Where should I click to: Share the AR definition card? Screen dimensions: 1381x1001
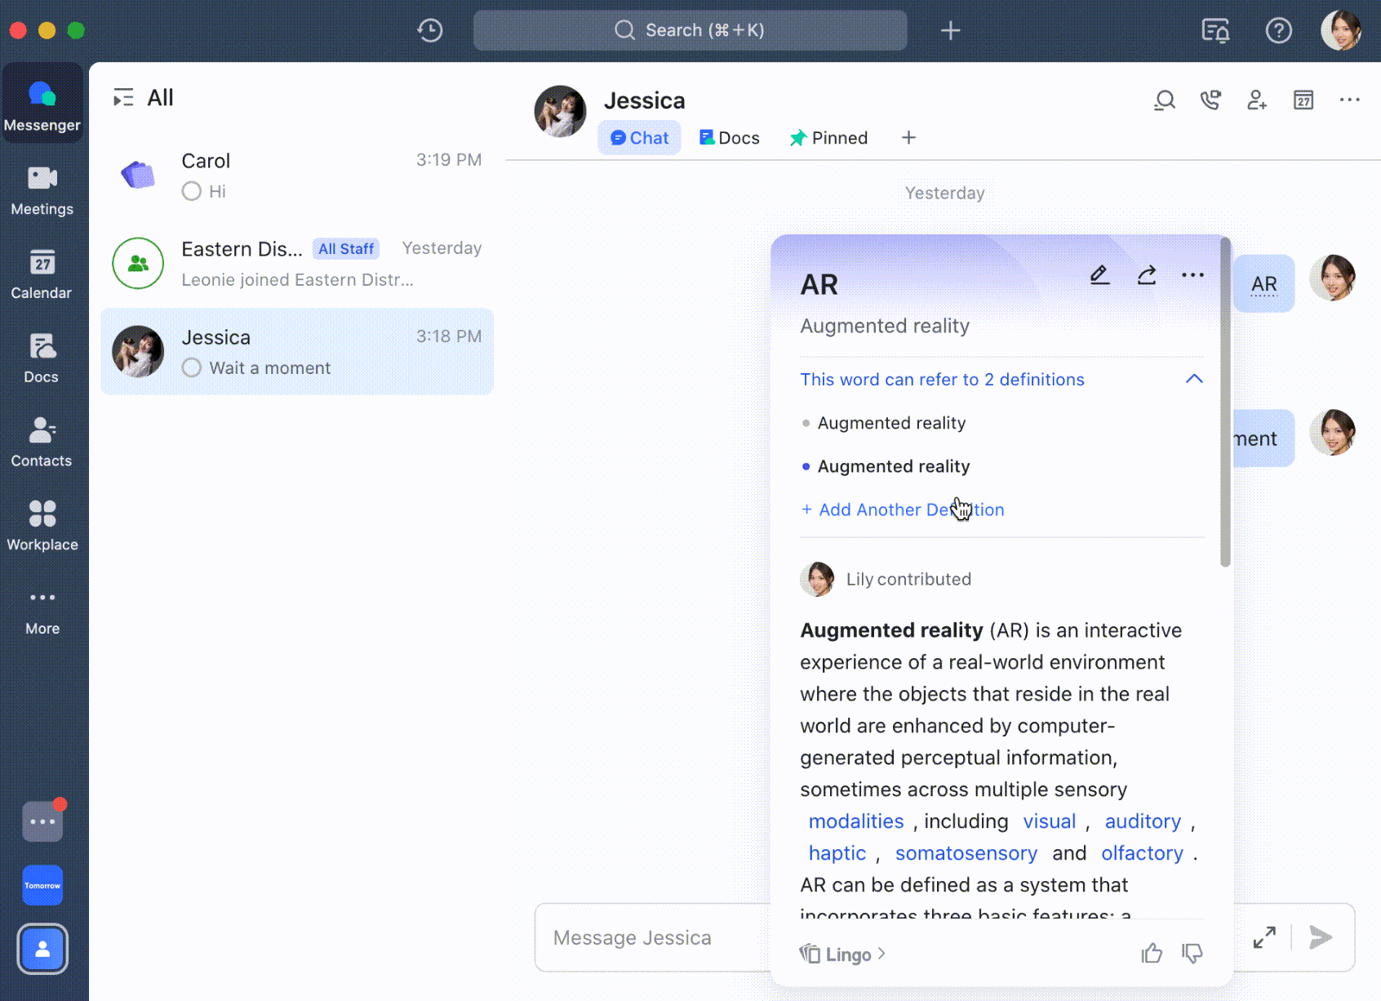(x=1147, y=275)
